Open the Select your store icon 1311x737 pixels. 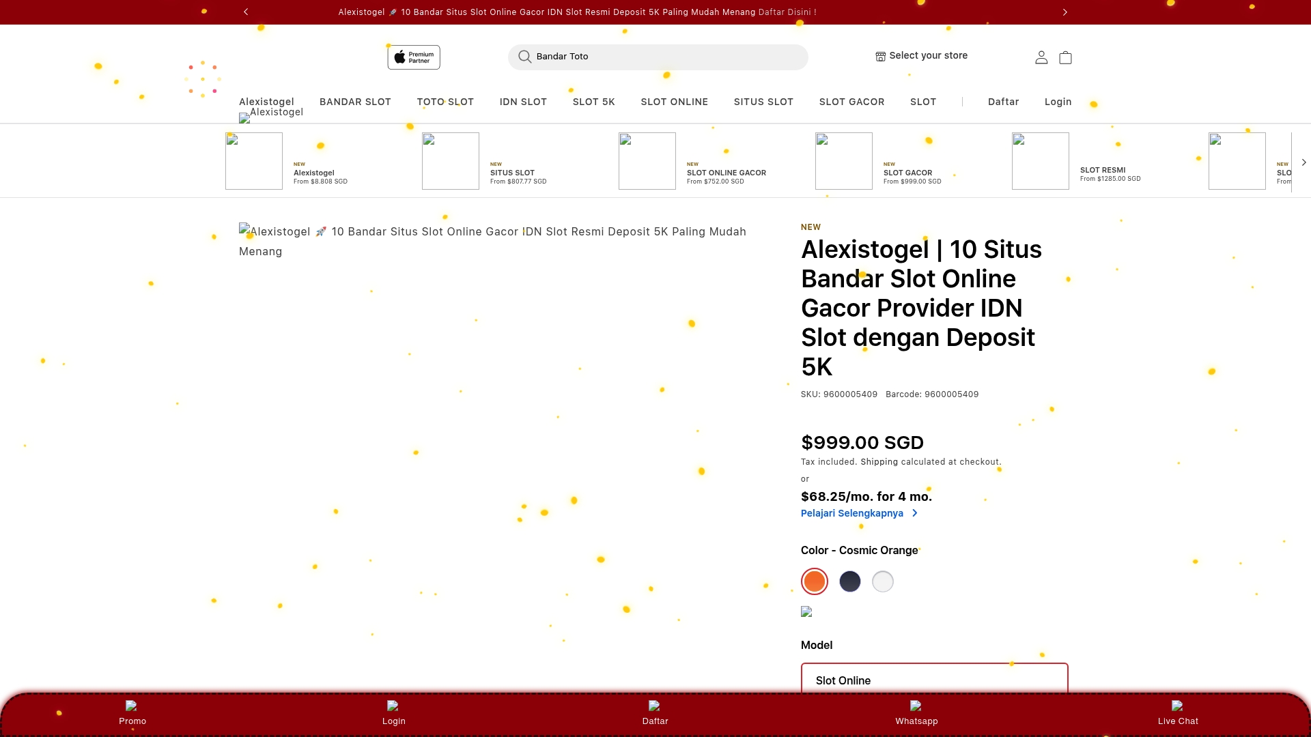click(880, 56)
